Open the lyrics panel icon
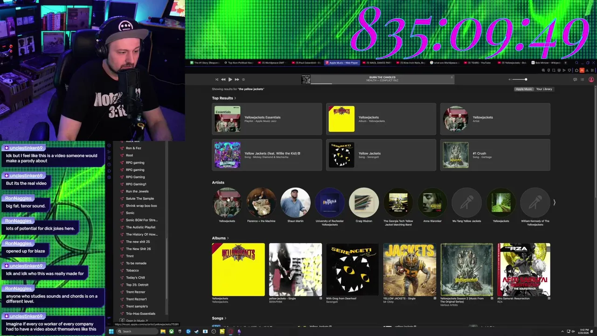This screenshot has height=336, width=597. [575, 79]
